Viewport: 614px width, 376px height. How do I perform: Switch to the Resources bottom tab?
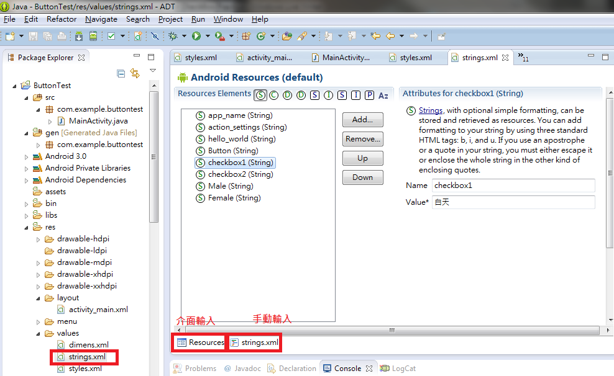tap(201, 342)
